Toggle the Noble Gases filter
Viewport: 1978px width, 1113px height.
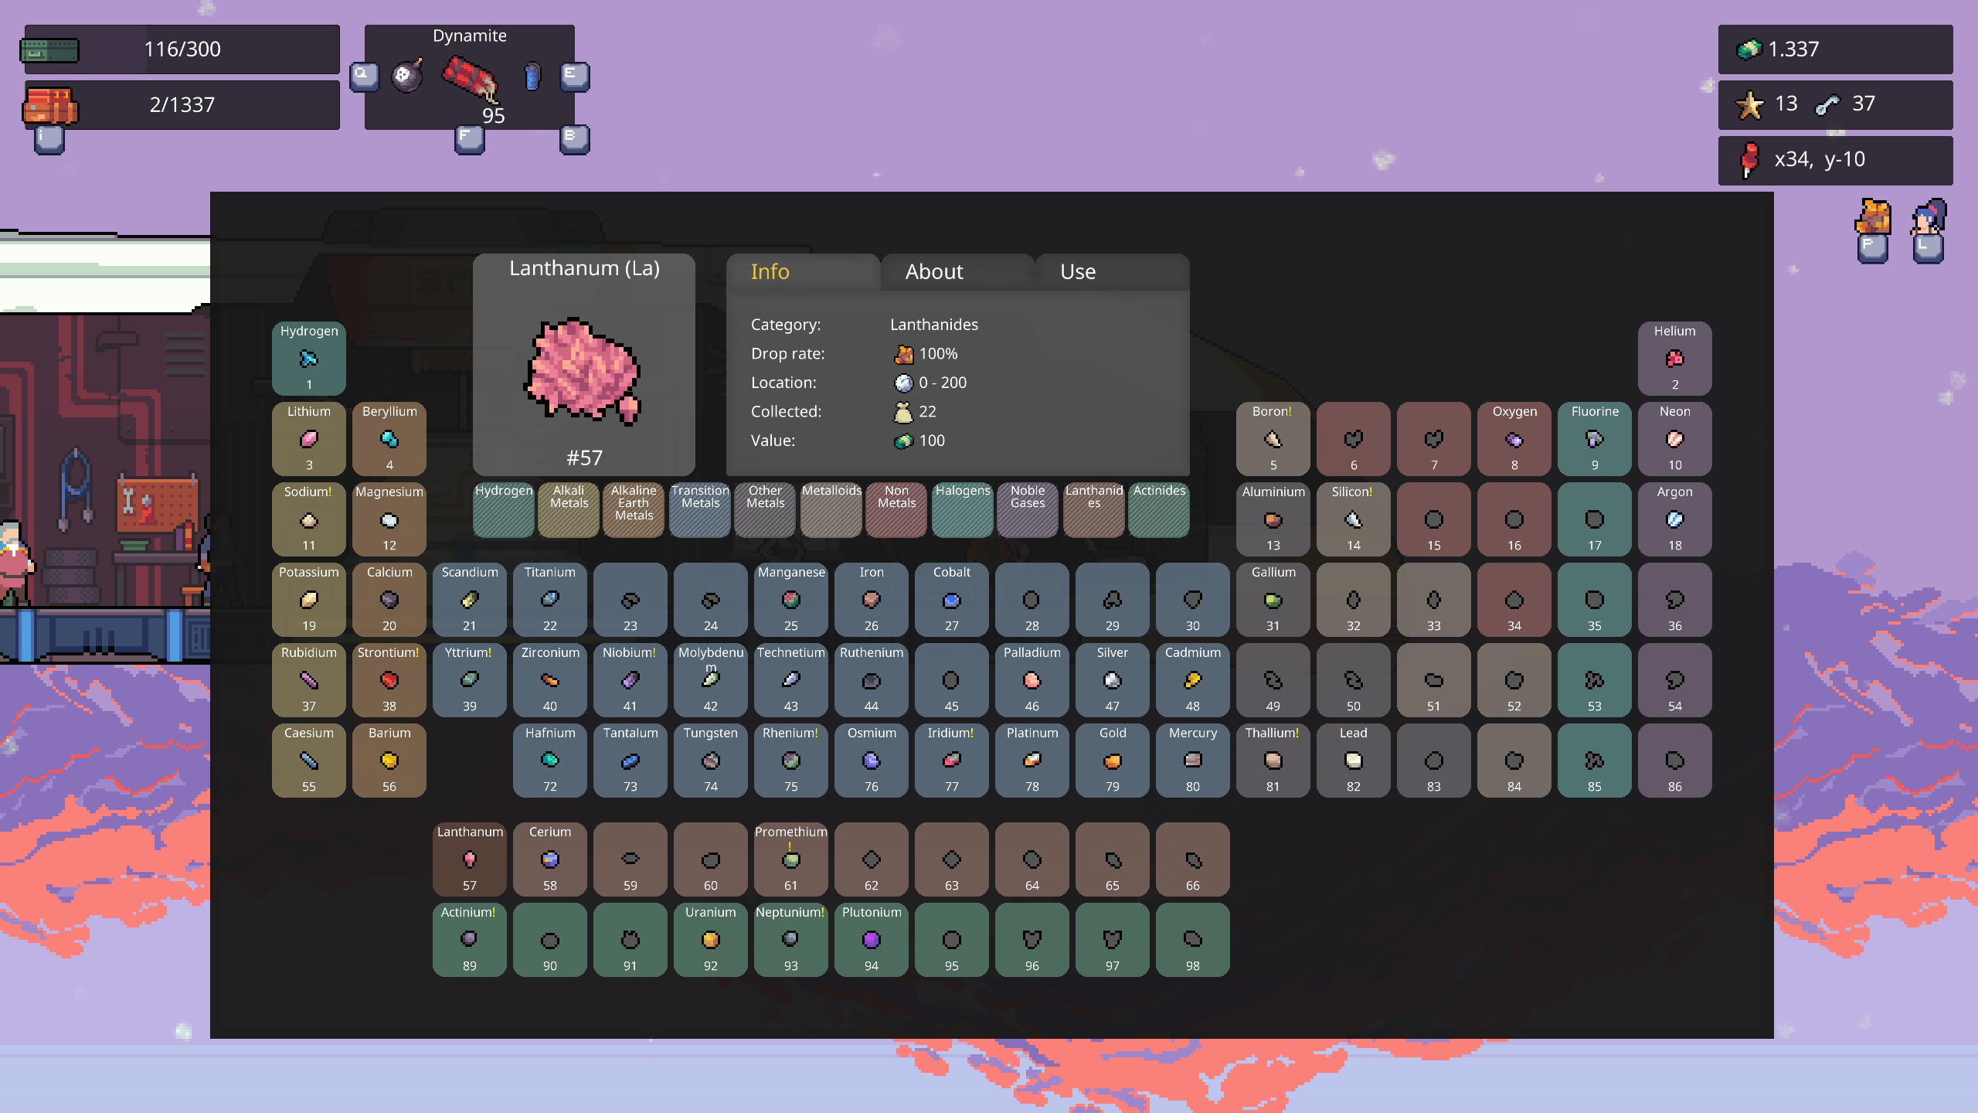coord(1028,509)
